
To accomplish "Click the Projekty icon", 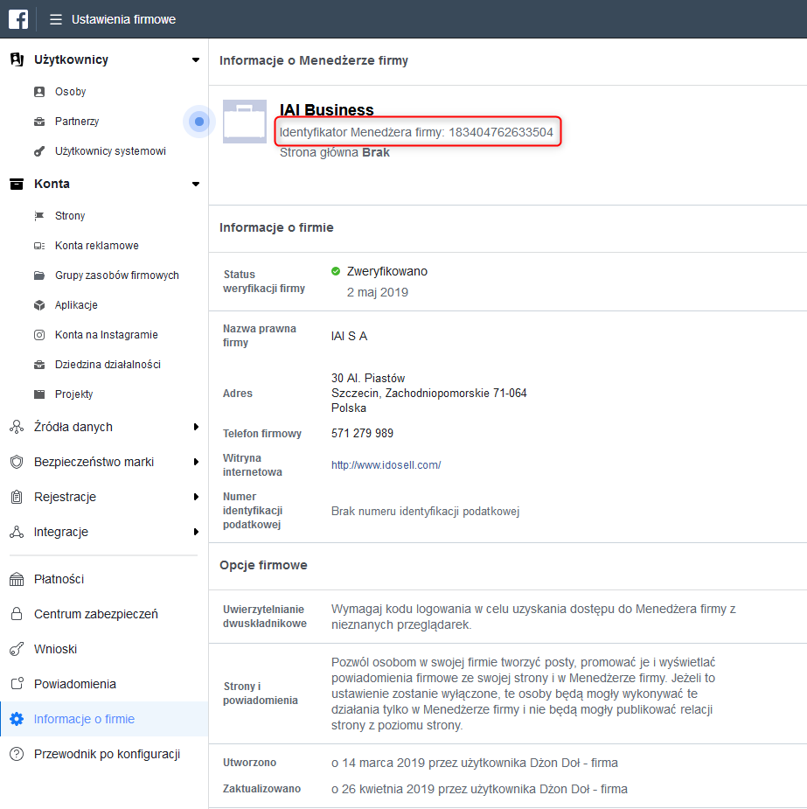I will (39, 394).
